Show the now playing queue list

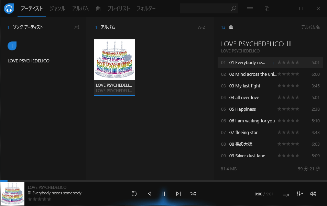coord(286,194)
